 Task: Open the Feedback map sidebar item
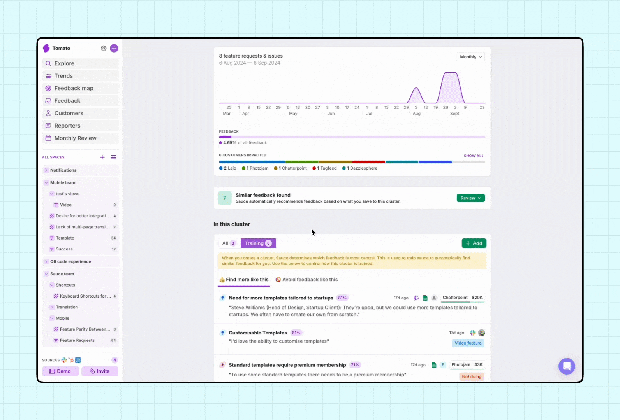[x=74, y=88]
